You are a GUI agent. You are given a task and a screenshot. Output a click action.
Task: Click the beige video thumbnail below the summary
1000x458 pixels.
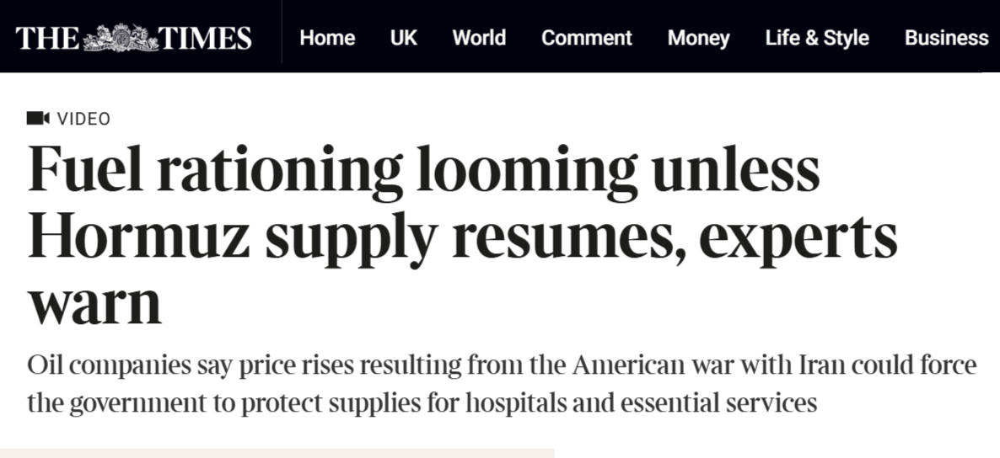[277, 453]
